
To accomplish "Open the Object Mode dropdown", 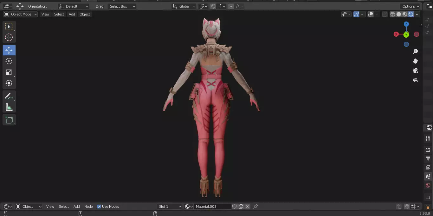I will point(21,14).
